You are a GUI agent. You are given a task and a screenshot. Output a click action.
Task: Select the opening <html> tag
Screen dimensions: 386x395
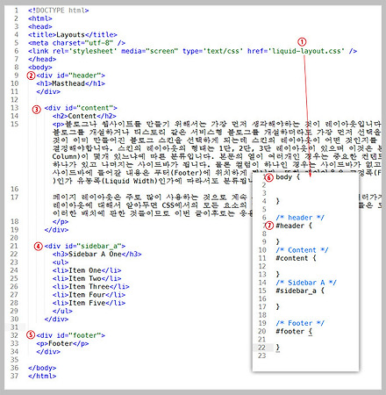tap(40, 18)
